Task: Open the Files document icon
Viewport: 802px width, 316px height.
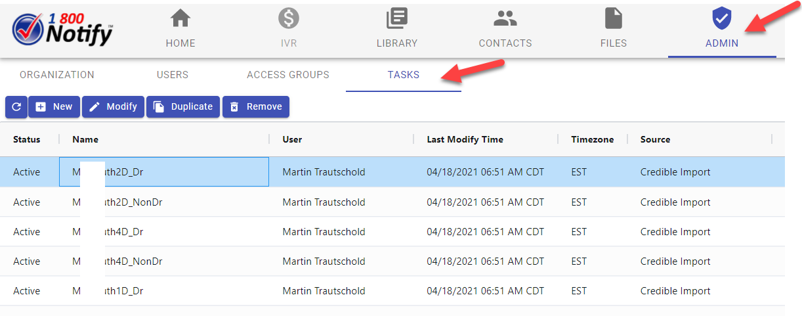Action: pyautogui.click(x=614, y=18)
